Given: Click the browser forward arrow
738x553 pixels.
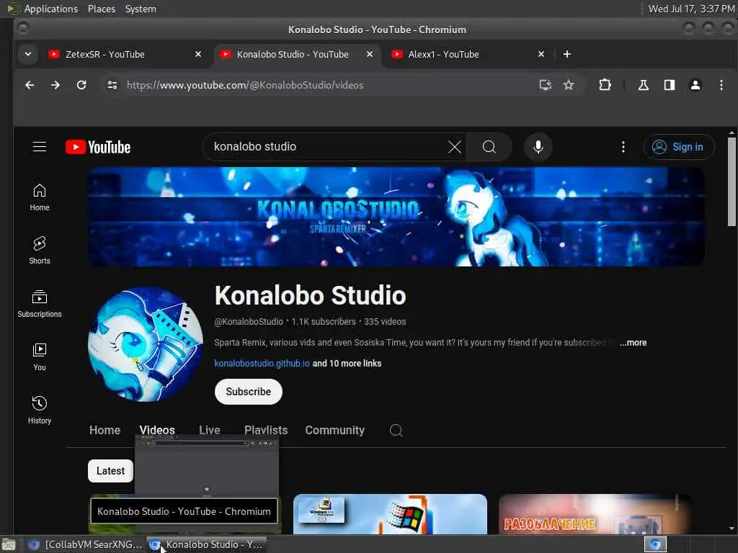Looking at the screenshot, I should click(x=55, y=85).
